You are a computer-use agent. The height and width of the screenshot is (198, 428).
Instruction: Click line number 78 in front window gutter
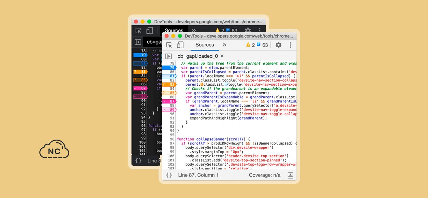(x=172, y=63)
